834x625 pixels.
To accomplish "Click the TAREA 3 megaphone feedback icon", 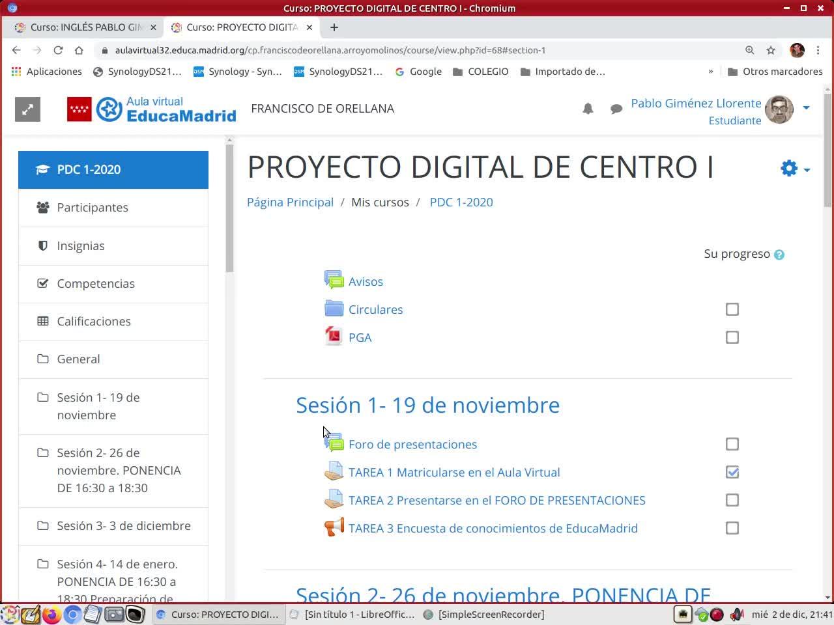I will (x=334, y=527).
